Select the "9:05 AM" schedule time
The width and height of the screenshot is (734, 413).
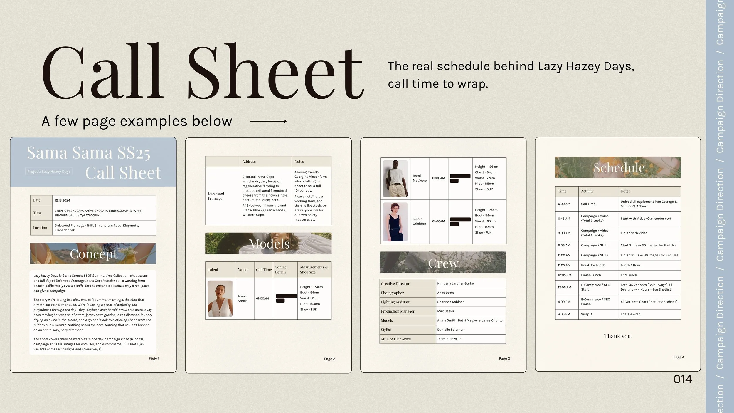(x=564, y=246)
